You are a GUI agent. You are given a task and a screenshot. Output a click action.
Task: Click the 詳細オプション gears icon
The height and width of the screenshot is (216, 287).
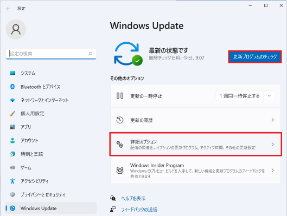pyautogui.click(x=120, y=145)
